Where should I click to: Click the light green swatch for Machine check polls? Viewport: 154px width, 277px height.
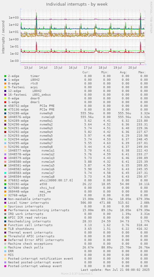tap(5, 247)
